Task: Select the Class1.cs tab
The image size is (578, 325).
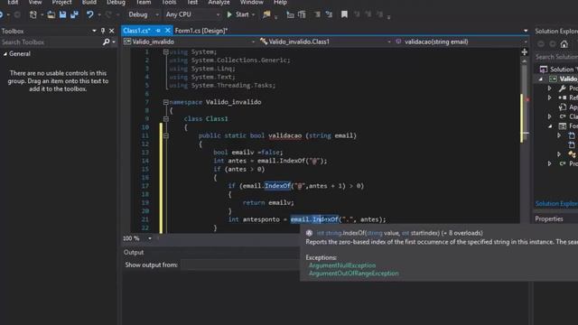Action: click(136, 31)
